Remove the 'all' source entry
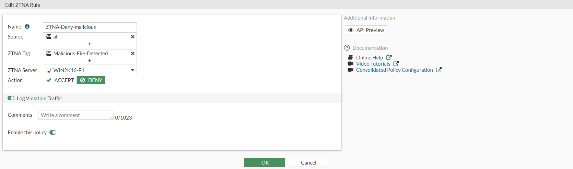Viewport: 573px width, 169px height. (x=132, y=37)
